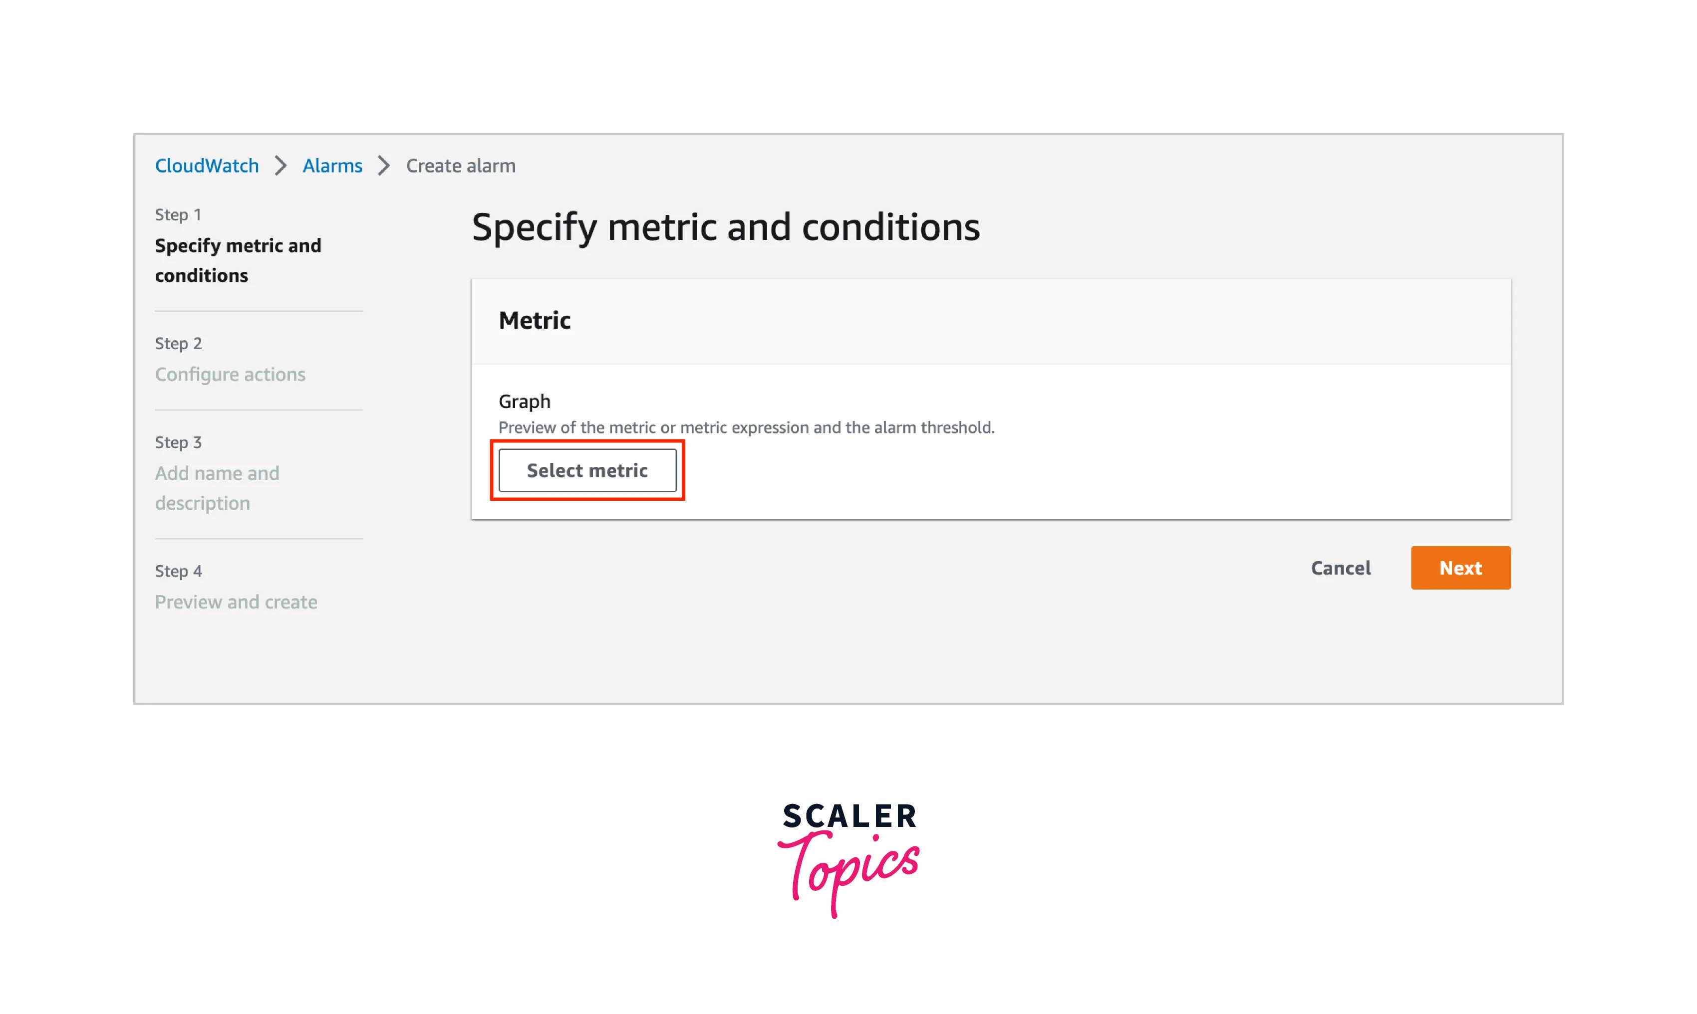Click the Step 3 label
This screenshot has height=1014, width=1697.
(x=178, y=442)
